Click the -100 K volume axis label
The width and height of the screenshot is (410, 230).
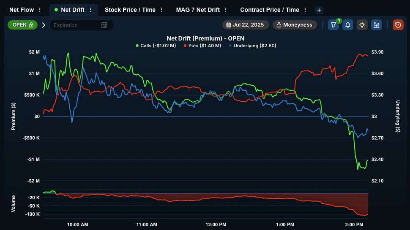click(x=33, y=214)
